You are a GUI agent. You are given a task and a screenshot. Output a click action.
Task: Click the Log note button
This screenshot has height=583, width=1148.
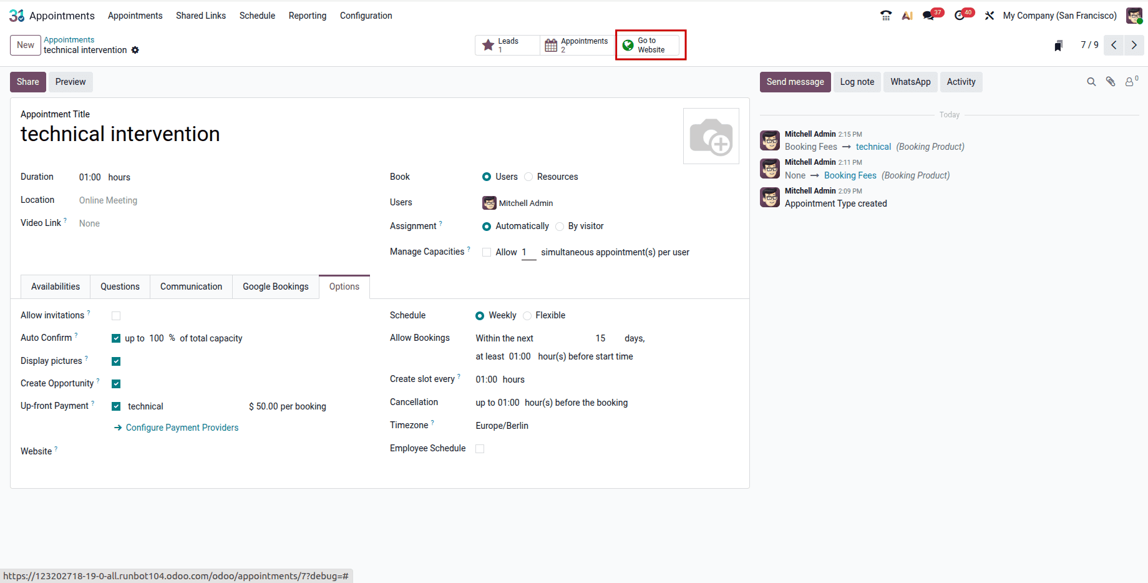click(857, 82)
